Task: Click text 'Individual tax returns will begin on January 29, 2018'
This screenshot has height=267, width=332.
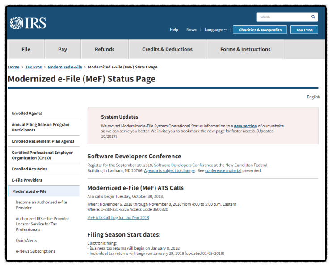Action: click(x=137, y=254)
